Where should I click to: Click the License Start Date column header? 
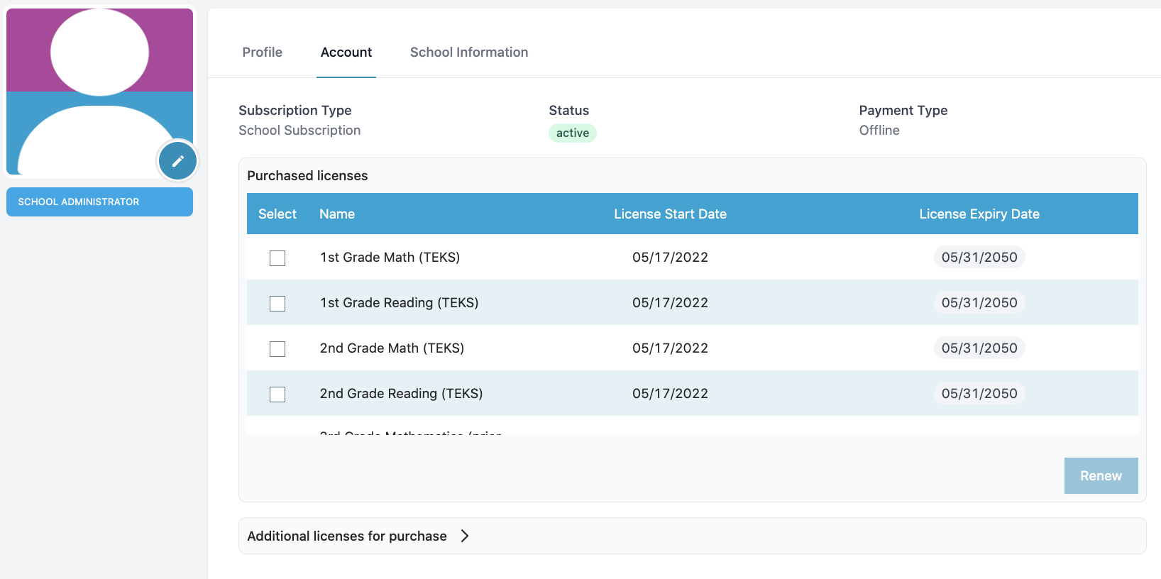[670, 214]
